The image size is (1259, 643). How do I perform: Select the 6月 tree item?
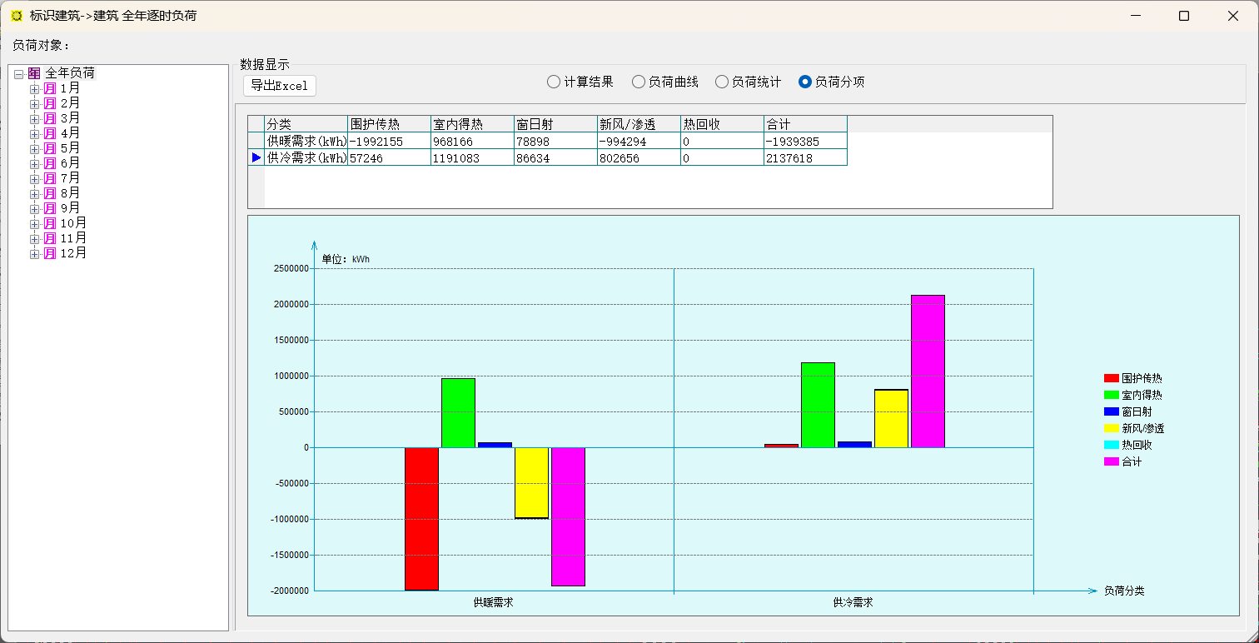pyautogui.click(x=70, y=163)
